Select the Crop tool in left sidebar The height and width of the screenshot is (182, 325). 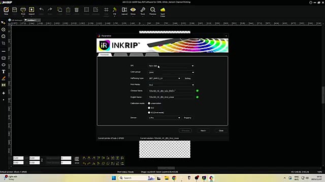tap(4, 43)
